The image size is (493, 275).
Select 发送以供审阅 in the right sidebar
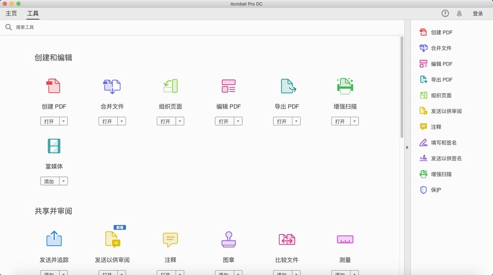click(x=440, y=111)
